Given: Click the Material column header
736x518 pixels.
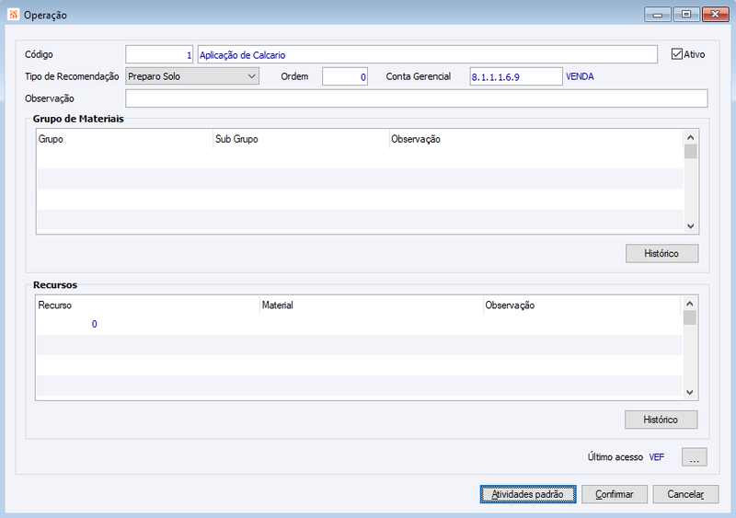Looking at the screenshot, I should pyautogui.click(x=372, y=305).
